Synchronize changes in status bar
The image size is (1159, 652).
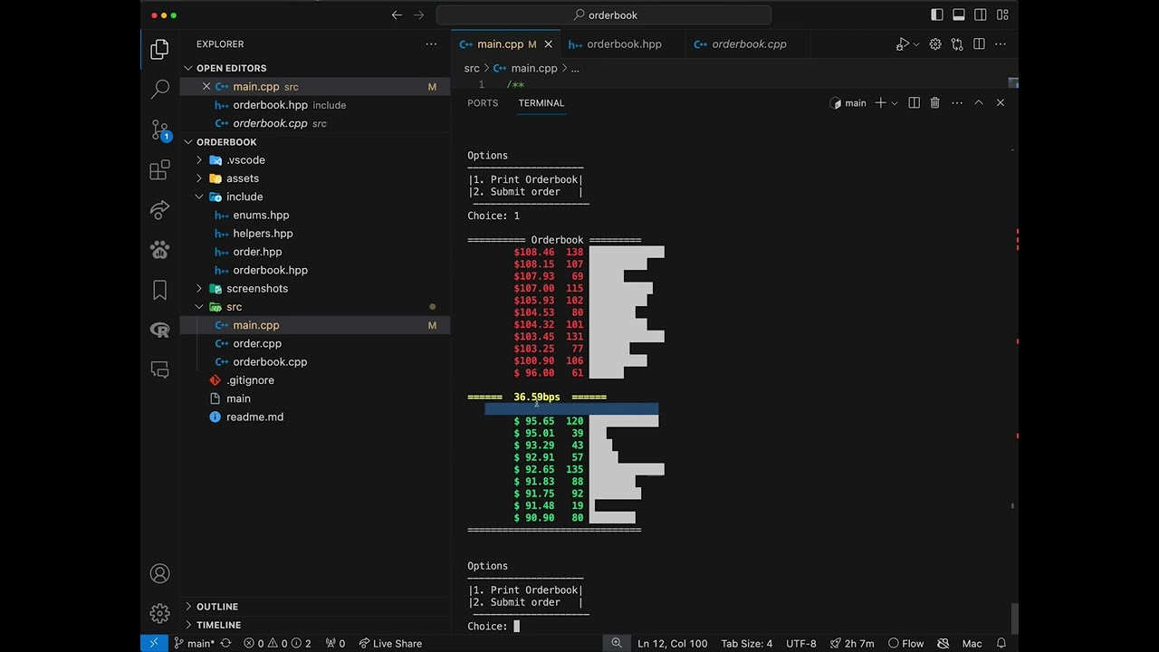[x=225, y=644]
